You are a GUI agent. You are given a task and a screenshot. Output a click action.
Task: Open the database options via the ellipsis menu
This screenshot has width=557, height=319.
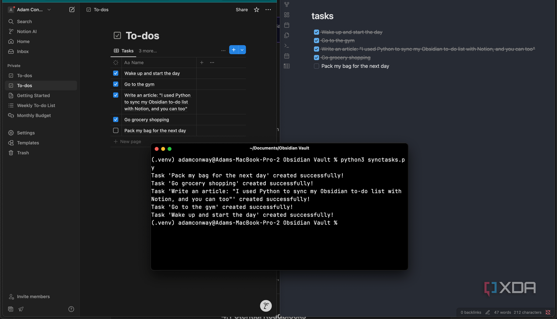coord(223,50)
